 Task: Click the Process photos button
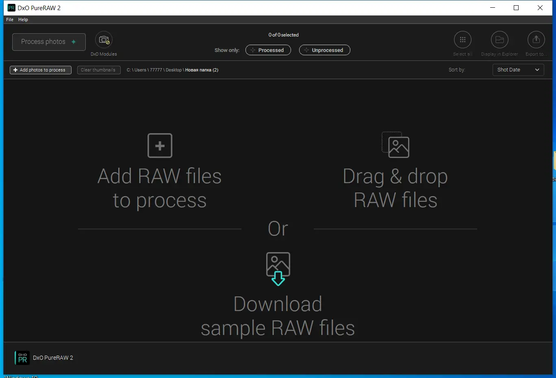coord(49,42)
